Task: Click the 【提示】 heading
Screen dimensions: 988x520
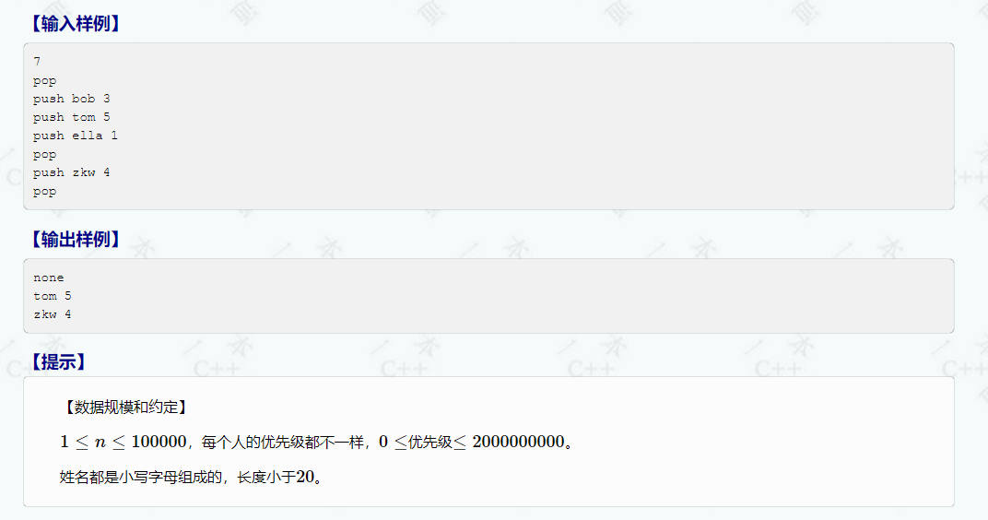Action: (58, 361)
